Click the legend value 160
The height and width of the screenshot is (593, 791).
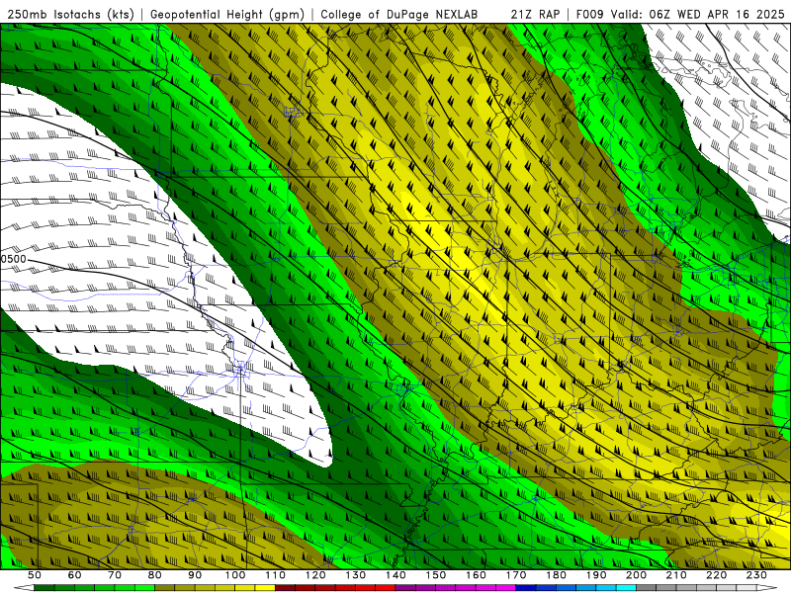[476, 575]
